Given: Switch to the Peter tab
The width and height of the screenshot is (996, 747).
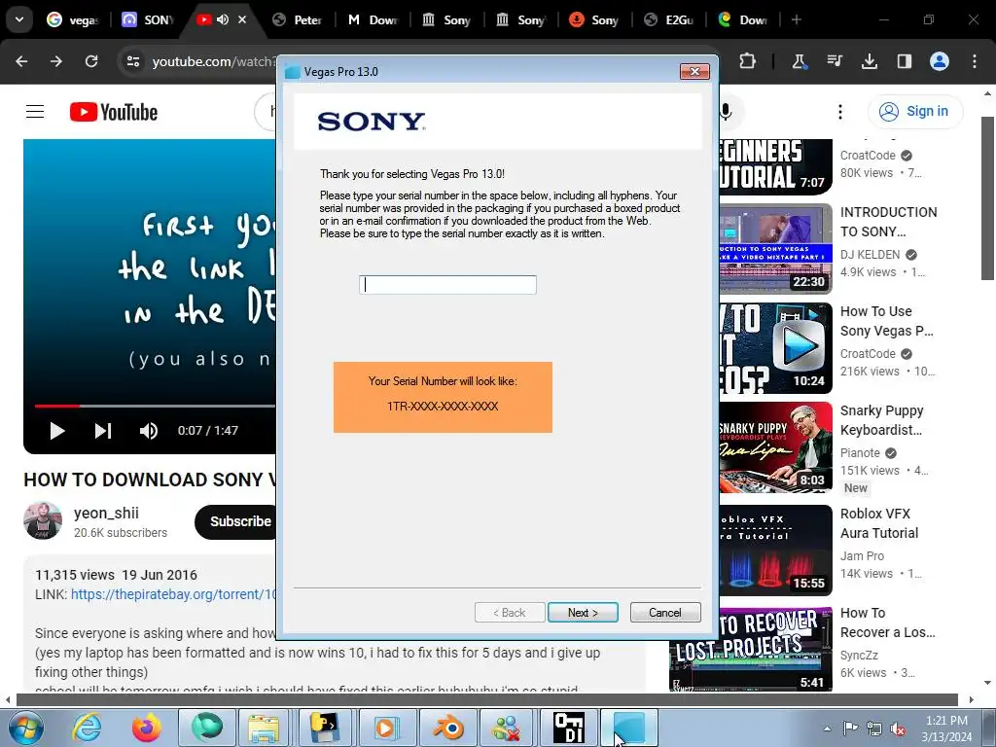Looking at the screenshot, I should (x=298, y=19).
